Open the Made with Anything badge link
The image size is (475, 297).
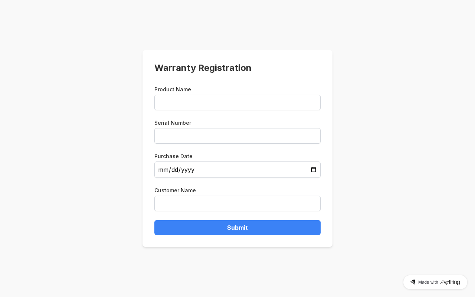pyautogui.click(x=435, y=282)
